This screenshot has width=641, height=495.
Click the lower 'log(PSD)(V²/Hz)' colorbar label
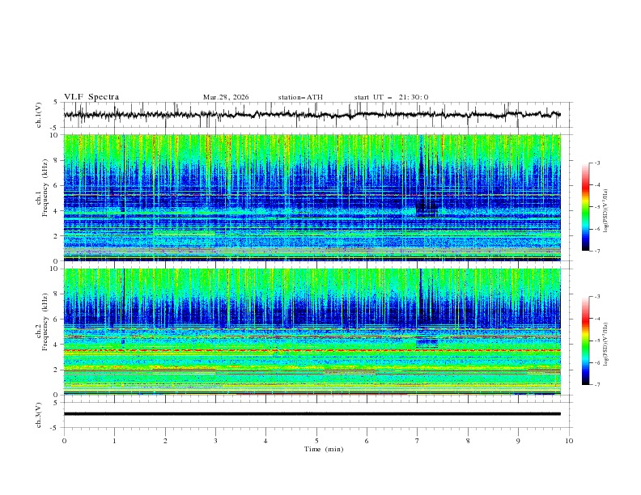tap(605, 345)
